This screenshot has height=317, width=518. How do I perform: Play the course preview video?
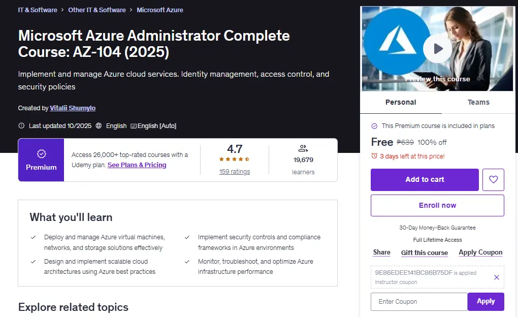click(437, 49)
